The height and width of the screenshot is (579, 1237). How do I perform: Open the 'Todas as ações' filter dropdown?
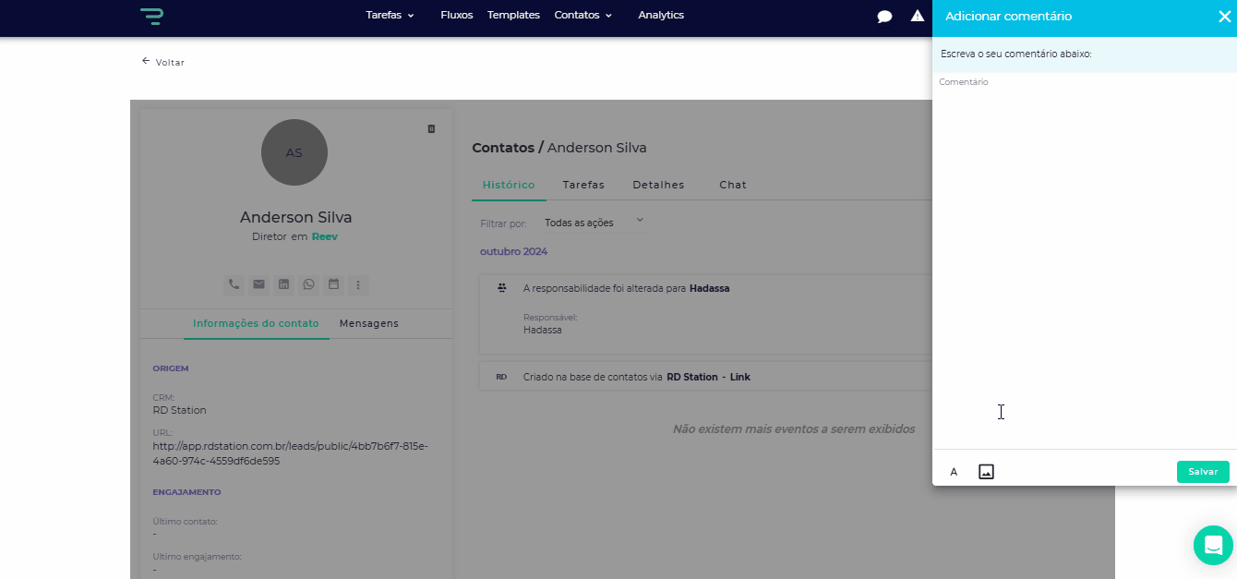click(594, 223)
